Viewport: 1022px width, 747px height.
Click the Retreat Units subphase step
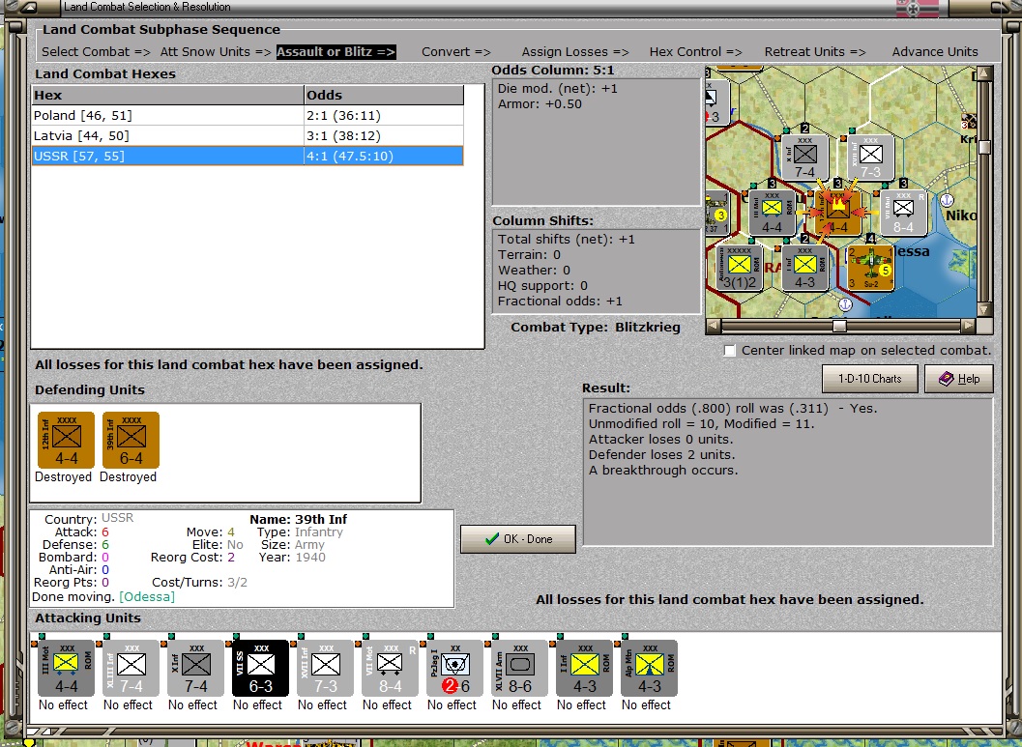point(815,52)
